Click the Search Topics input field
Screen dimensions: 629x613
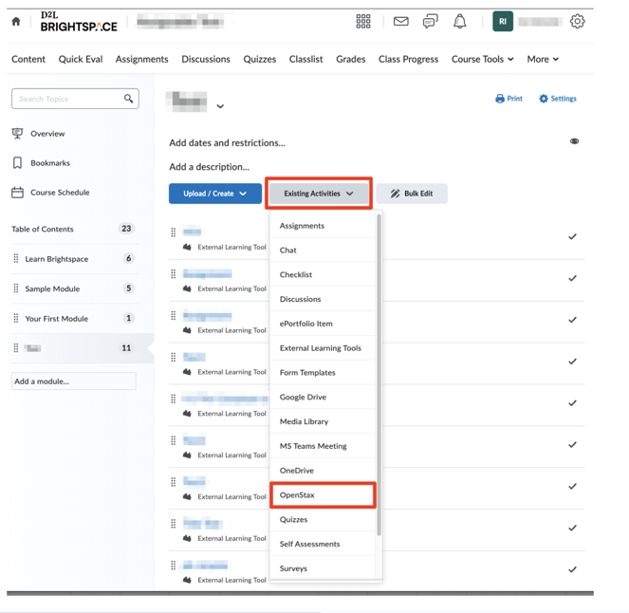[x=66, y=99]
